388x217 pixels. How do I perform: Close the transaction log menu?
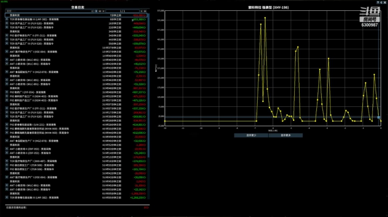click(385, 2)
